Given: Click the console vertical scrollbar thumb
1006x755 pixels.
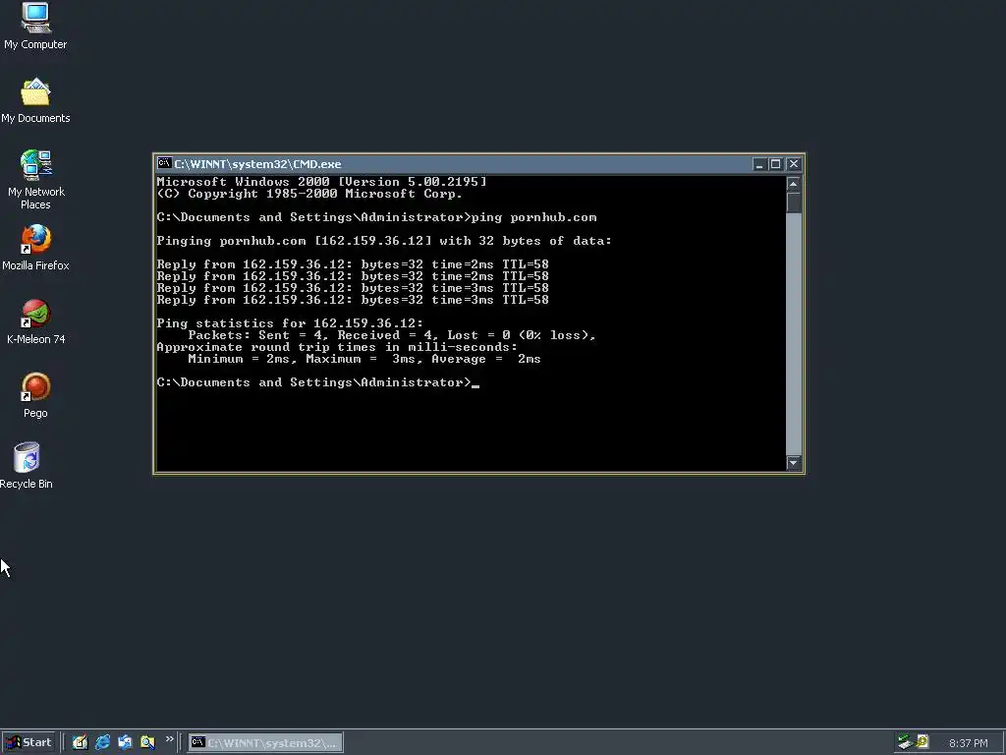Looking at the screenshot, I should click(x=794, y=203).
